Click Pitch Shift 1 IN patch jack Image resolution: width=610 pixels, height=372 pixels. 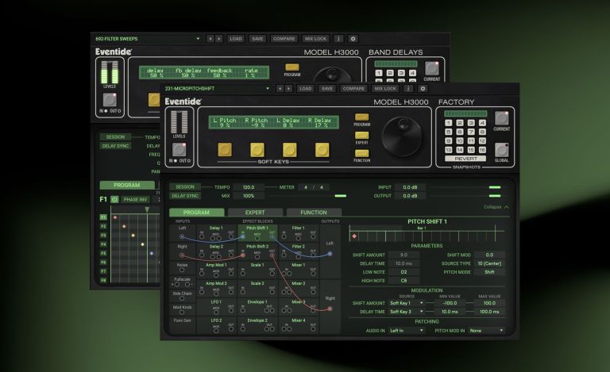[243, 236]
